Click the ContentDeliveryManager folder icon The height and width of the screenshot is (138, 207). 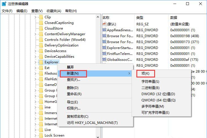coord(41,34)
